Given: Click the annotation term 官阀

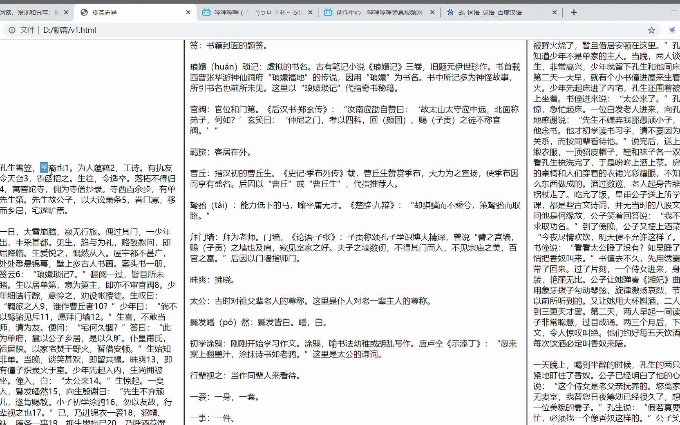Looking at the screenshot, I should pyautogui.click(x=198, y=109).
